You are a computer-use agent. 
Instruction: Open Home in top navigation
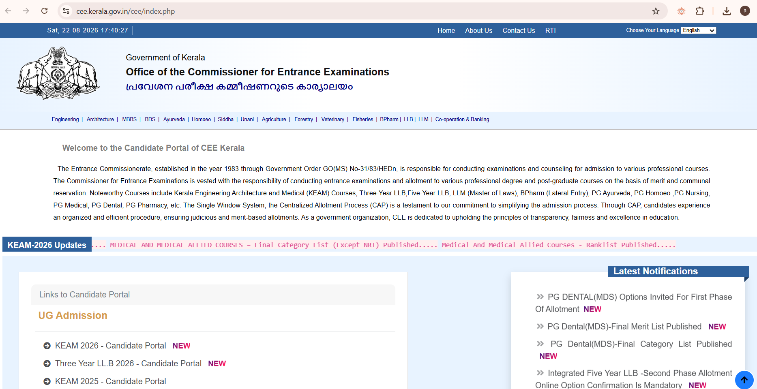[x=446, y=30]
